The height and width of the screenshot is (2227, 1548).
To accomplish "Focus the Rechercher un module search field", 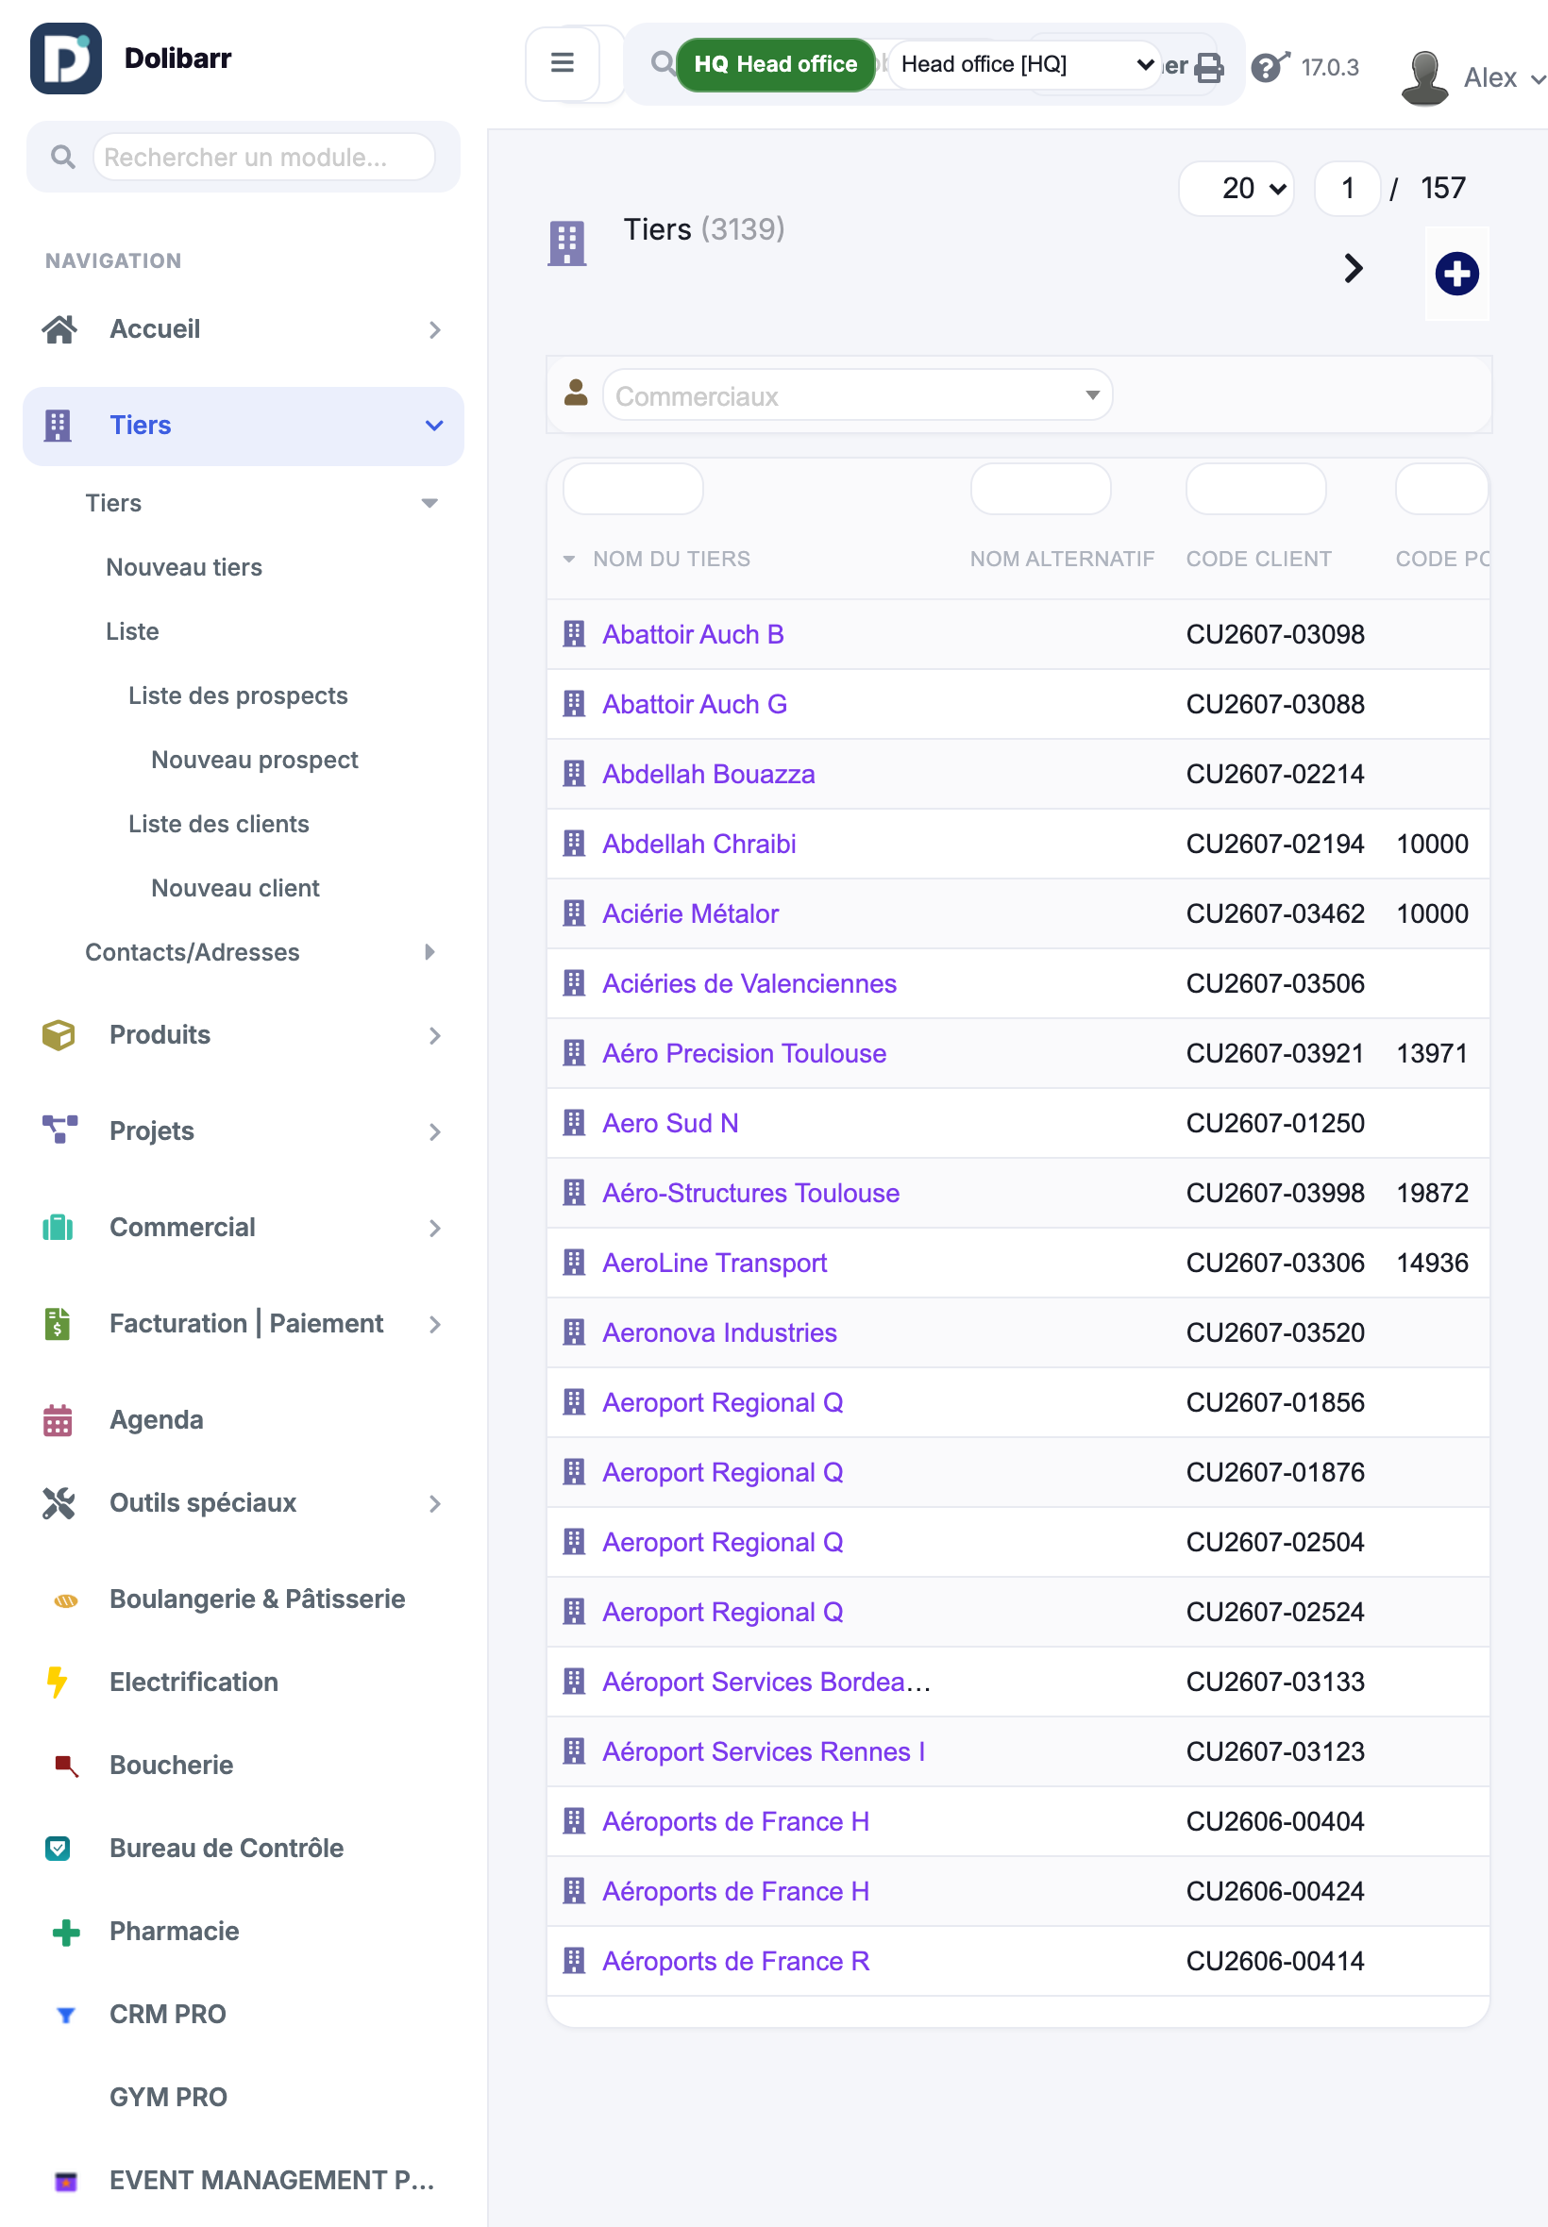I will pos(262,157).
